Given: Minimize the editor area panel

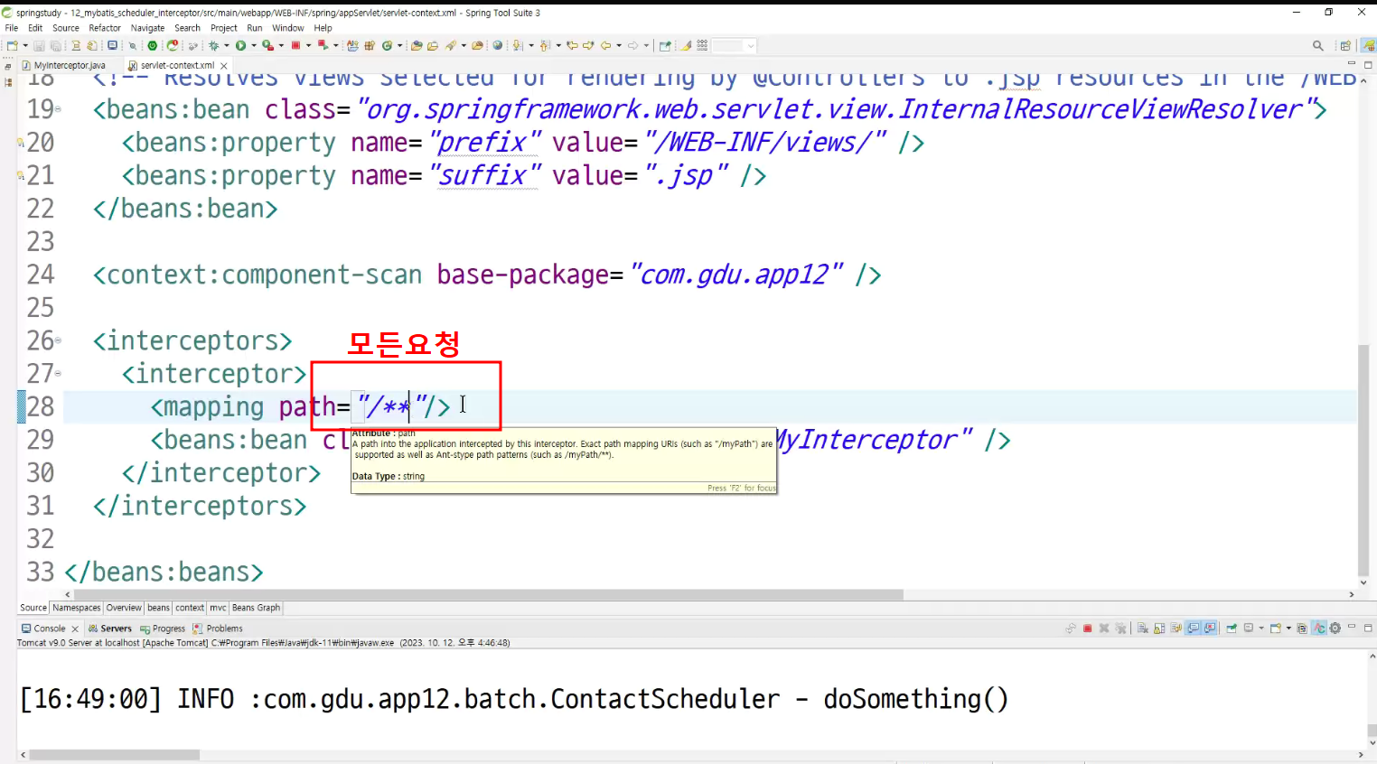Looking at the screenshot, I should [x=1352, y=64].
